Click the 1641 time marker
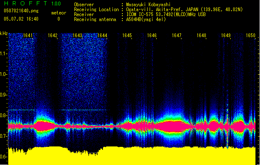The image size is (260, 165). click(x=28, y=35)
